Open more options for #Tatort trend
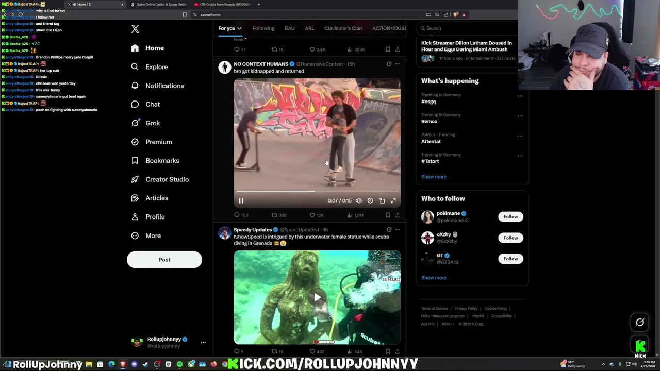Viewport: 660px width, 371px height. point(520,156)
